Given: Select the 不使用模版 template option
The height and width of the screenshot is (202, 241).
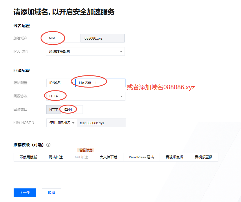Looking at the screenshot, I should [x=28, y=157].
